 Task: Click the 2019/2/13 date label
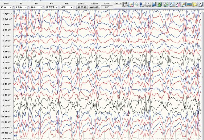click(82, 4)
